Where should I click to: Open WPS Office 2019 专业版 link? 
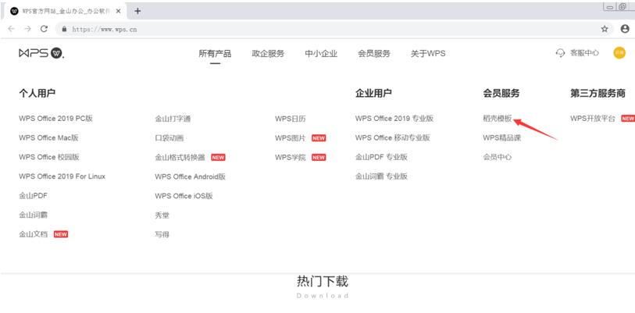click(x=394, y=119)
